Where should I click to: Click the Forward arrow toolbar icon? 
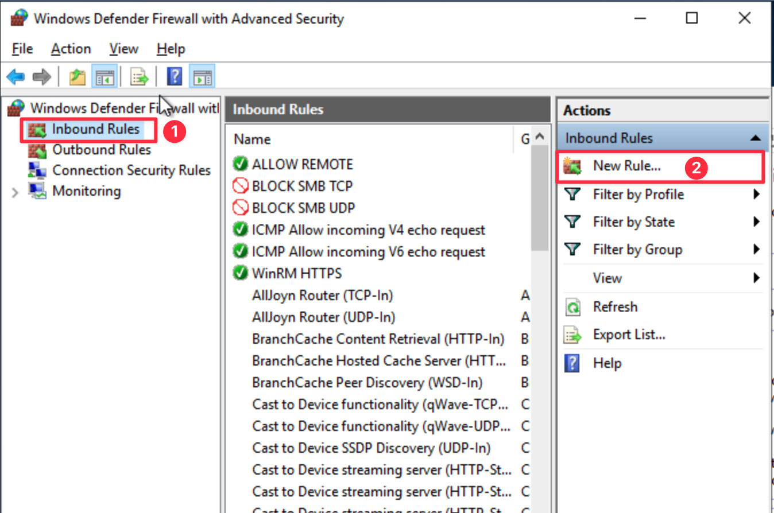pyautogui.click(x=41, y=76)
